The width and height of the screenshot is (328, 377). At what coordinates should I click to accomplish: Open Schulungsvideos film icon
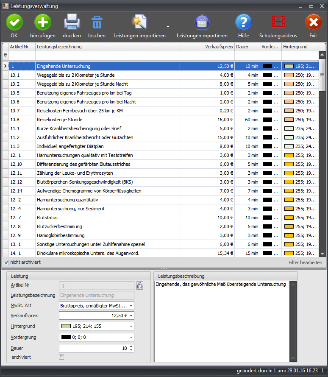(278, 22)
